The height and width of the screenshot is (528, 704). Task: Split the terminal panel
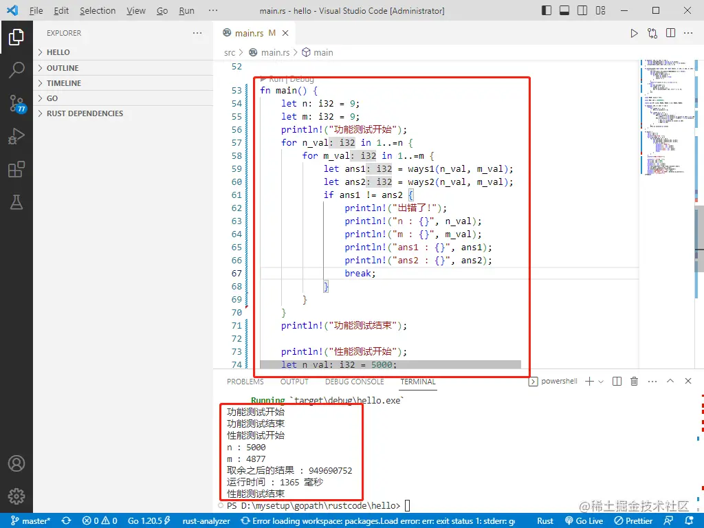[617, 381]
